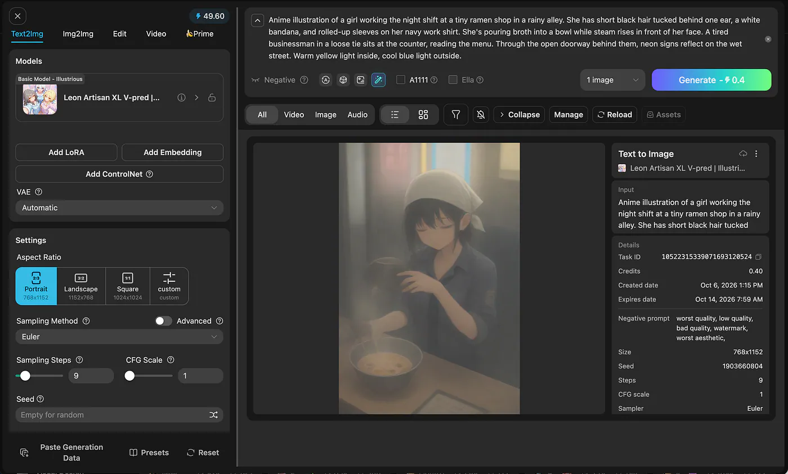Switch to the Video tab at the top
Viewport: 788px width, 474px height.
(156, 34)
